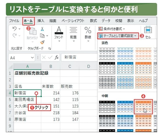The height and width of the screenshot is (135, 163).
Task: Click the Copy icon
Action: (x=42, y=36)
